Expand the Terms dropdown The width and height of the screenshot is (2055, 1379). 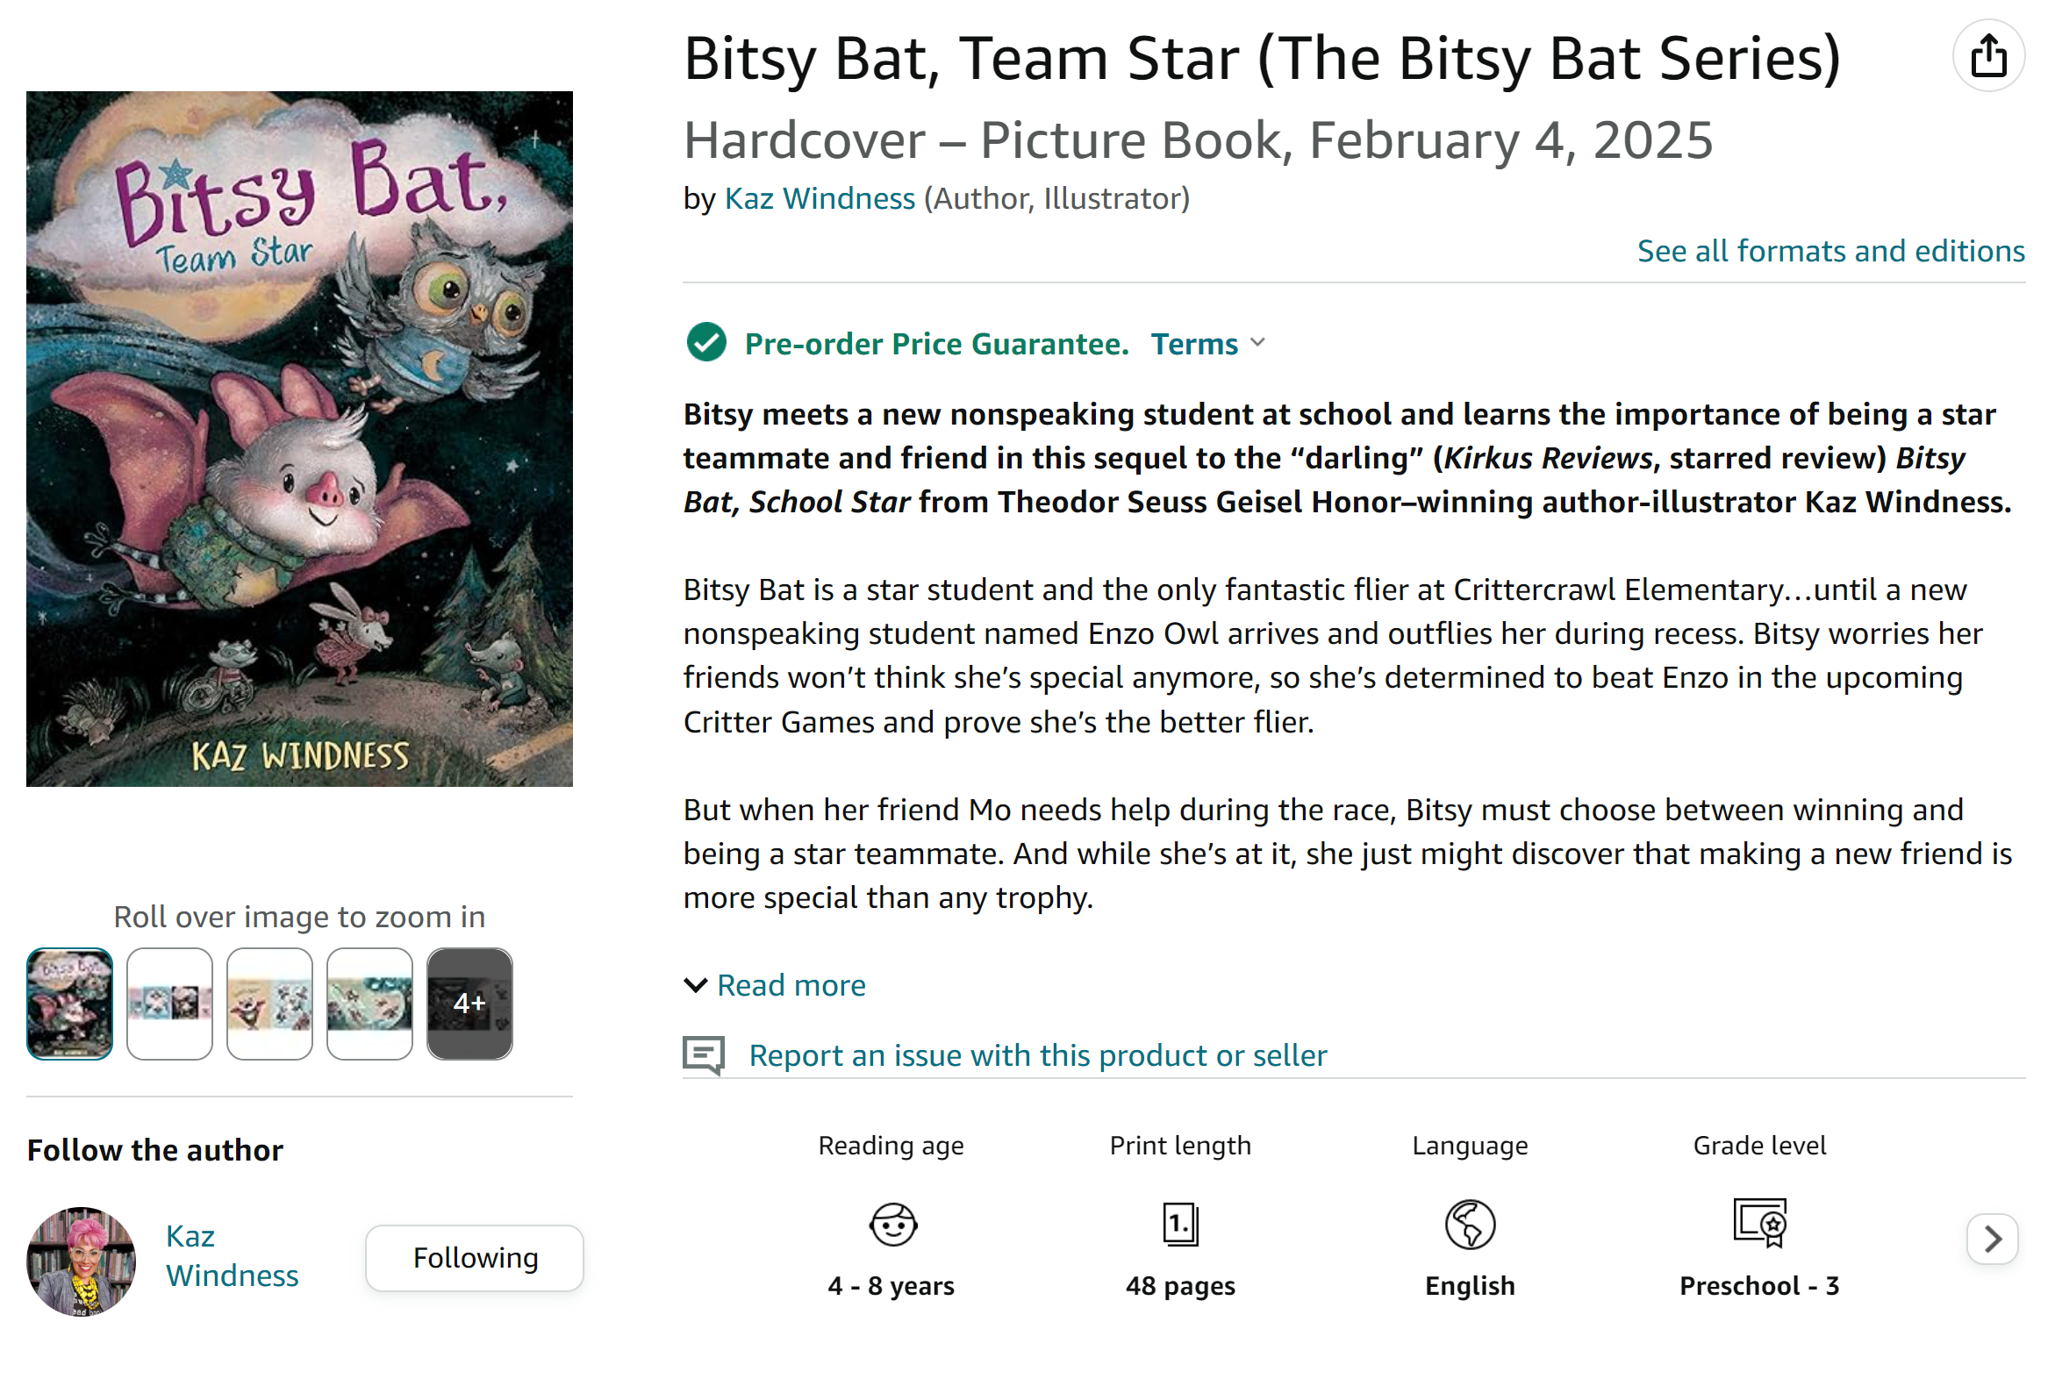(1207, 344)
